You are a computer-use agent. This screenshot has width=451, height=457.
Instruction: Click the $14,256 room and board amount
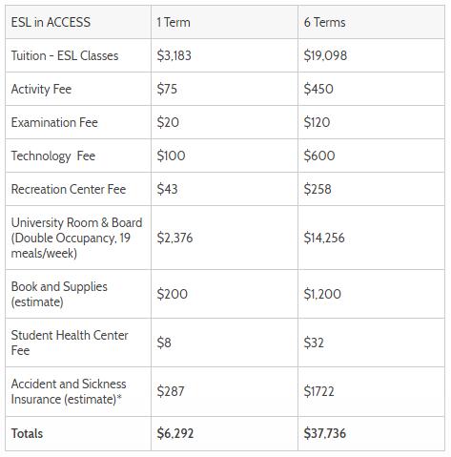click(324, 238)
